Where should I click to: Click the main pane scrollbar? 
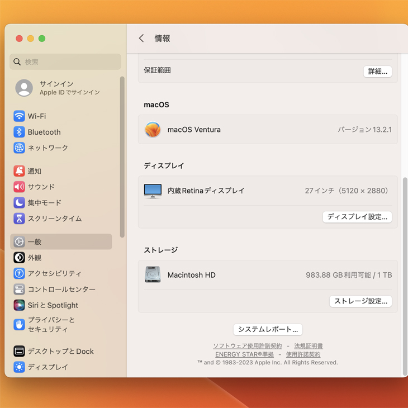(x=405, y=276)
